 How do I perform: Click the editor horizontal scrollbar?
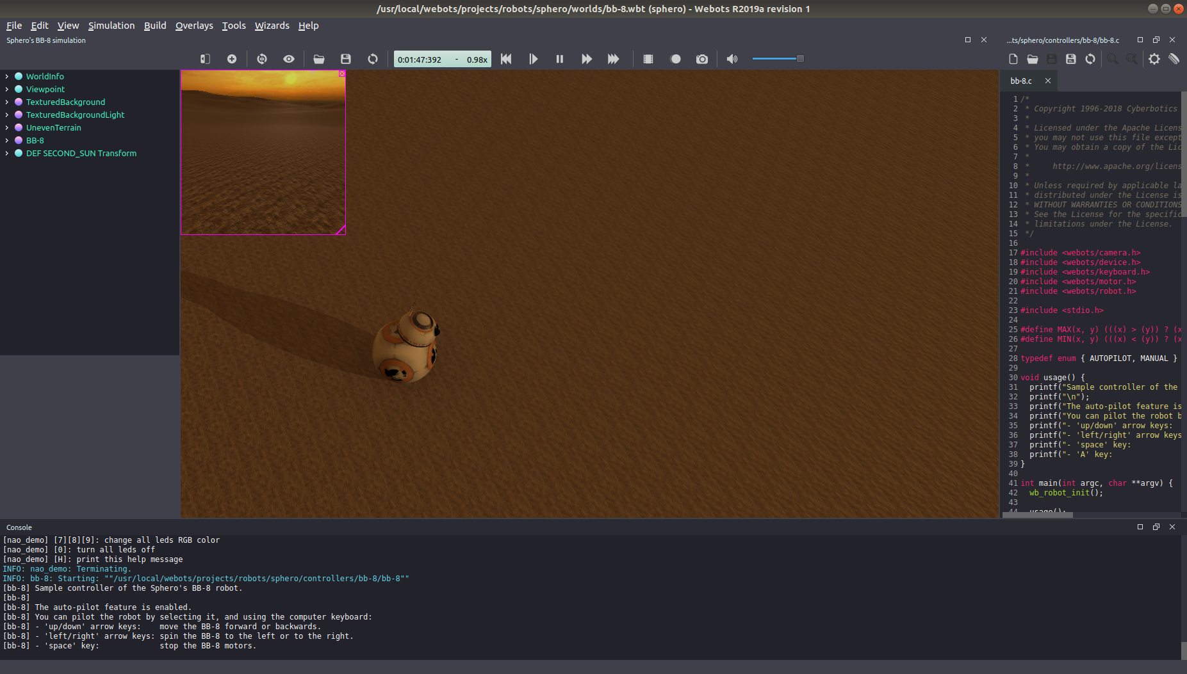[1038, 515]
